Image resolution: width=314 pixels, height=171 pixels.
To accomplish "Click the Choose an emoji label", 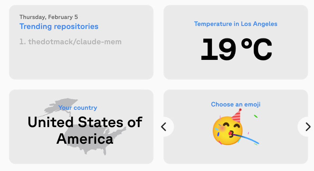I will pos(236,104).
